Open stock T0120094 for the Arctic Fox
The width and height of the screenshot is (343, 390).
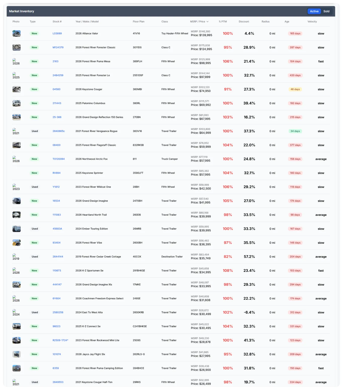point(59,159)
